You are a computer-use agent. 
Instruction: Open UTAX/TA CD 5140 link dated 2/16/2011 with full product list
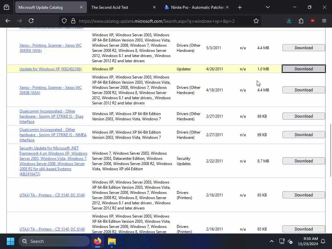52,195
